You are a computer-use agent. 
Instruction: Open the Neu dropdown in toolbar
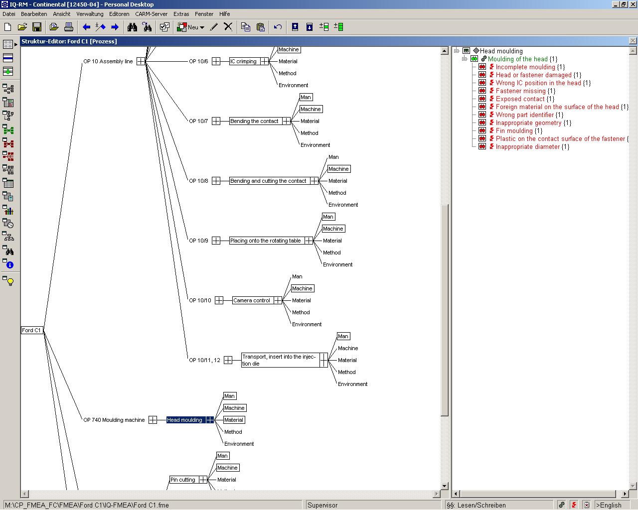(x=202, y=27)
